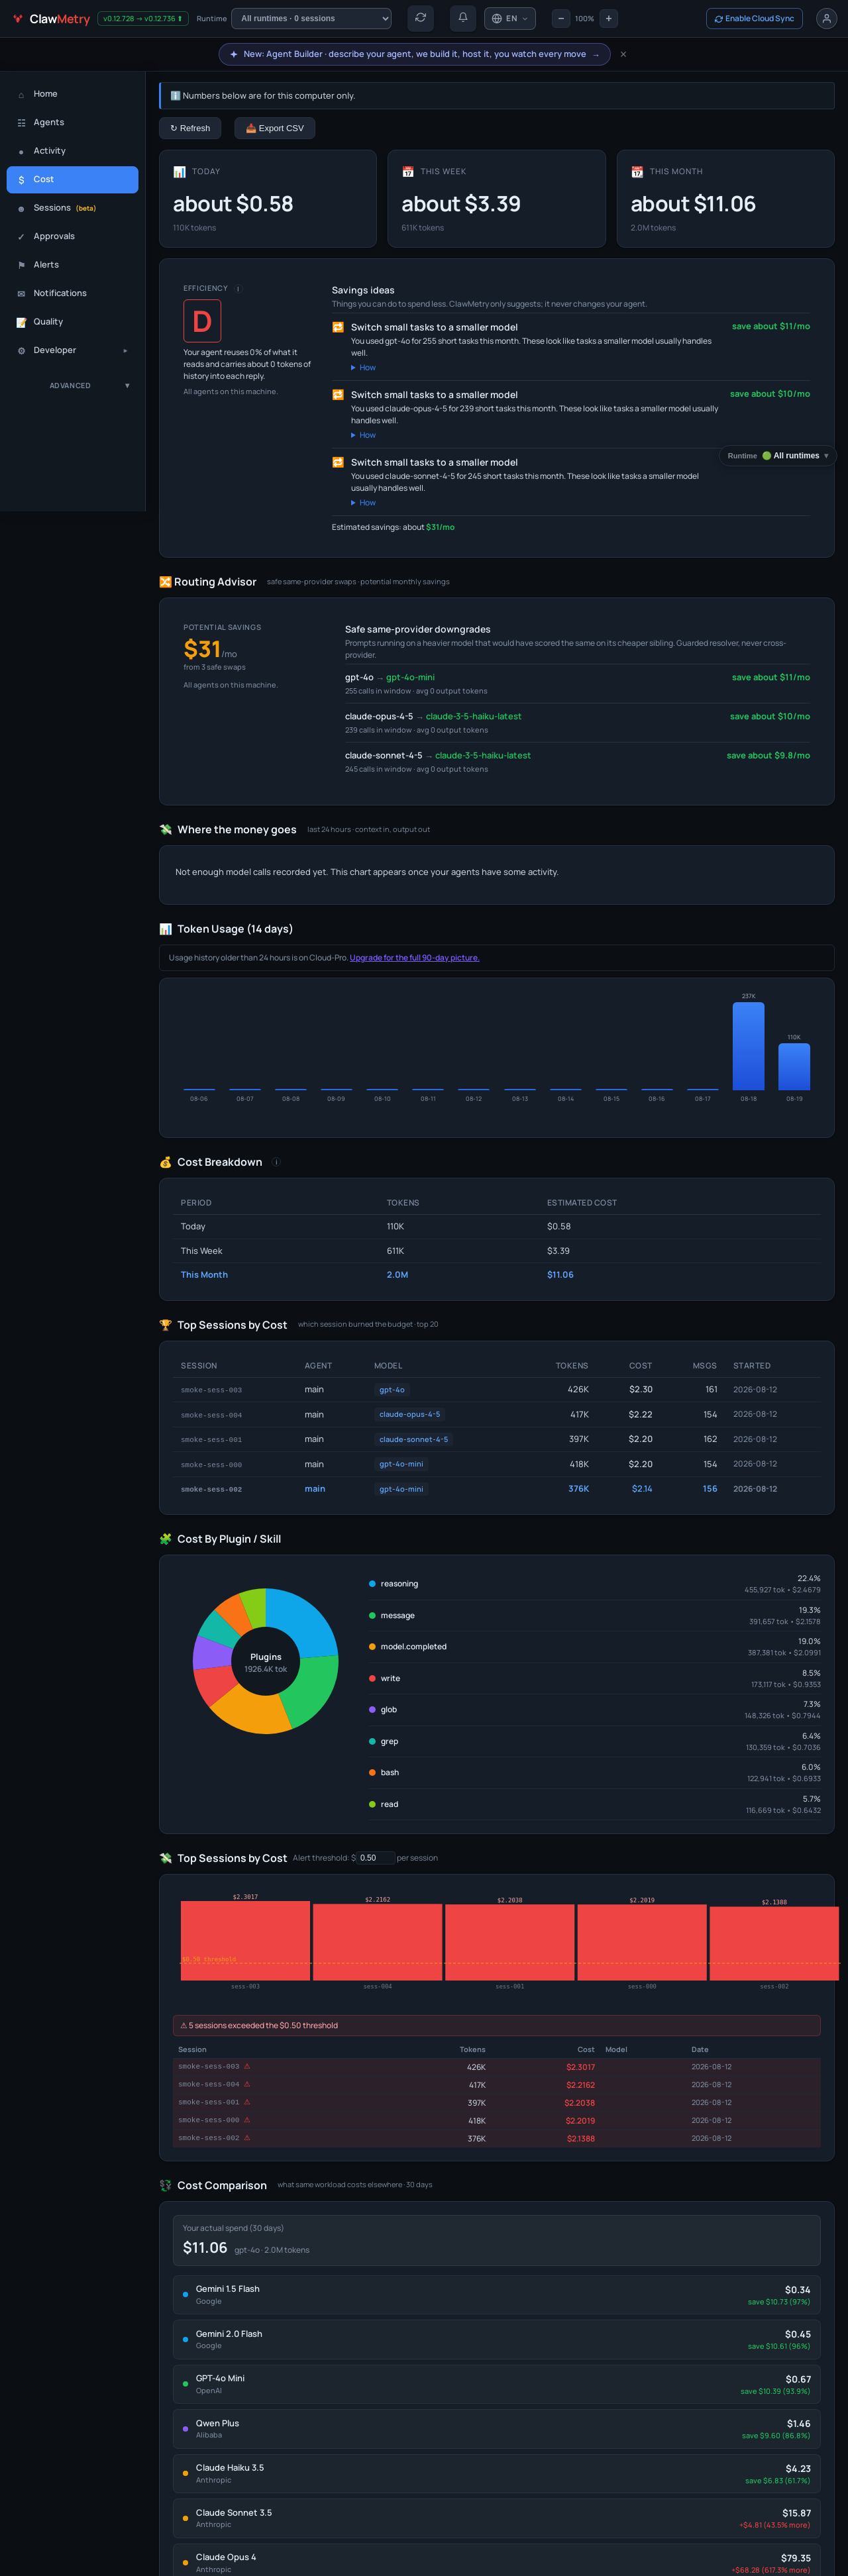Expand the ADVANCED sidebar section

click(x=72, y=386)
